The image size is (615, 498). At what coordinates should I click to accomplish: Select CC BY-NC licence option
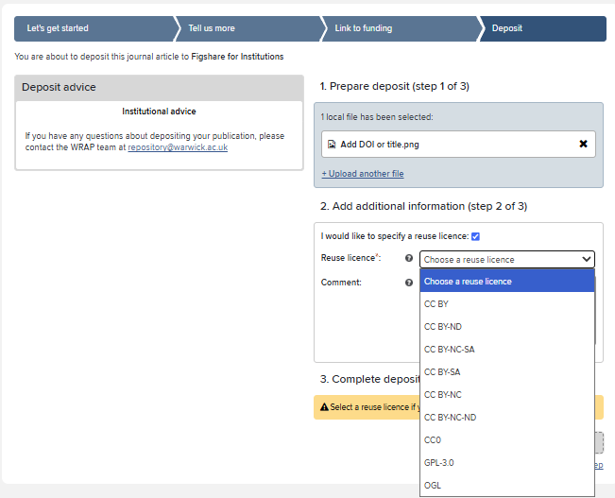(507, 395)
